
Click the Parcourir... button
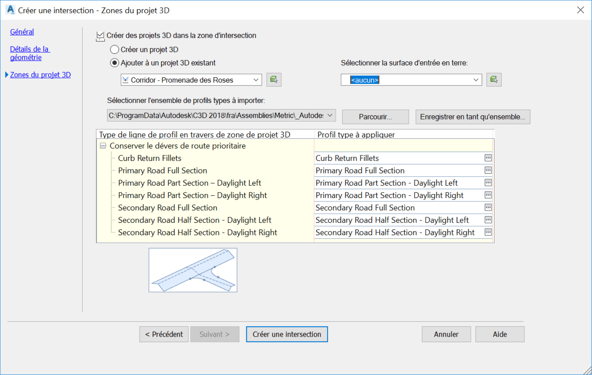375,117
